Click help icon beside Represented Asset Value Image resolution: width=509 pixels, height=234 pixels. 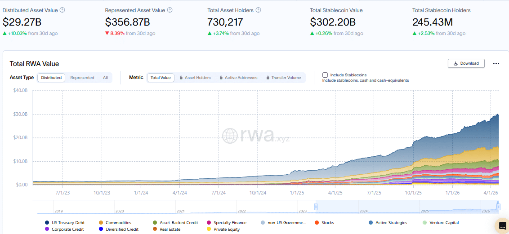170,10
